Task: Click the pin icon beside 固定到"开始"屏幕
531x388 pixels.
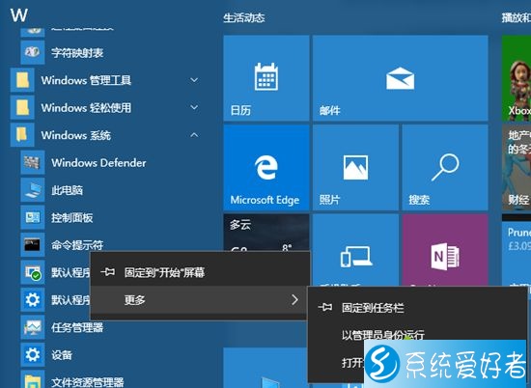Action: click(x=108, y=272)
